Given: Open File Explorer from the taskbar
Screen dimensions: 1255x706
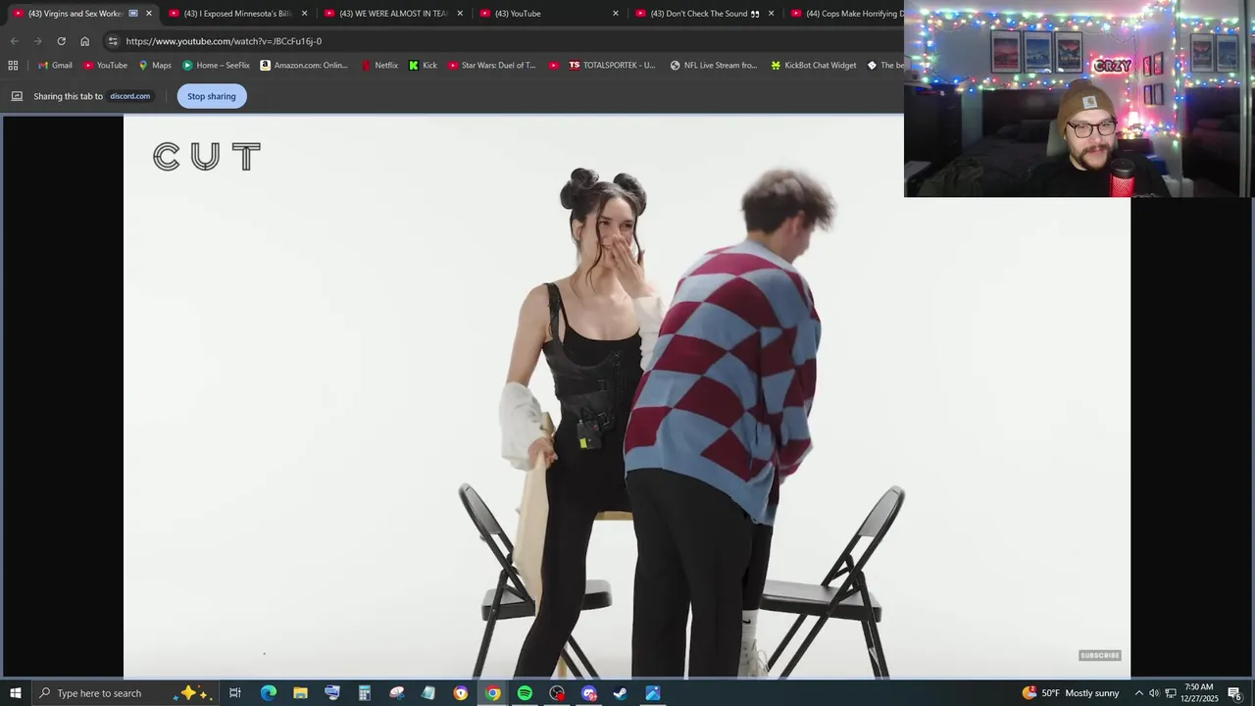Looking at the screenshot, I should tap(300, 693).
